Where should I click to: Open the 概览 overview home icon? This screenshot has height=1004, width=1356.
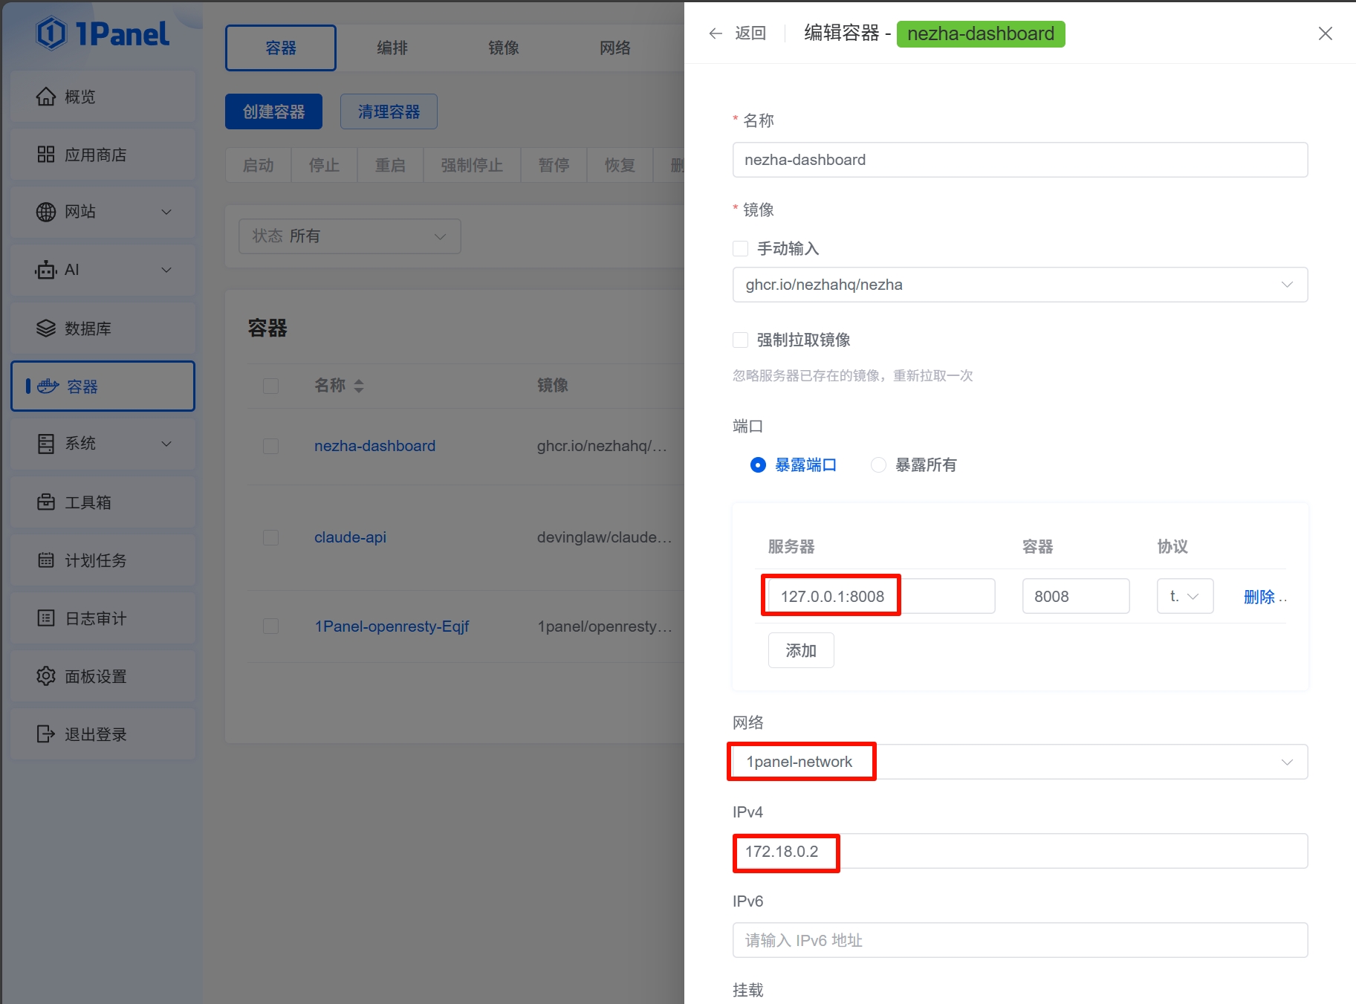[x=46, y=97]
